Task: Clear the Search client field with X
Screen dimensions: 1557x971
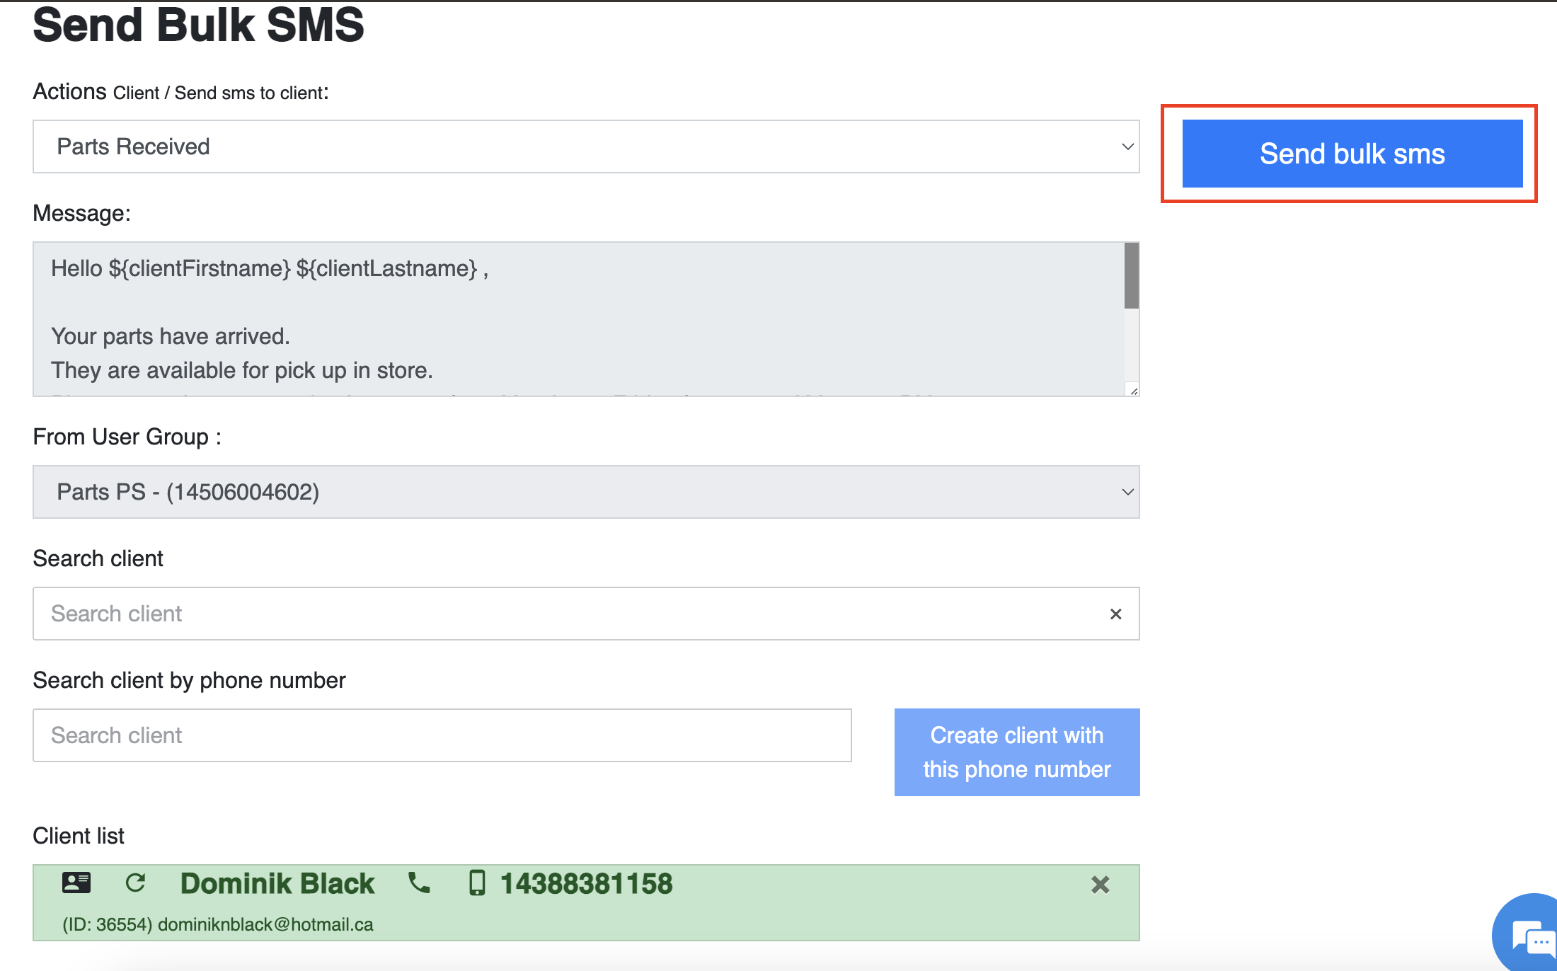Action: coord(1115,614)
